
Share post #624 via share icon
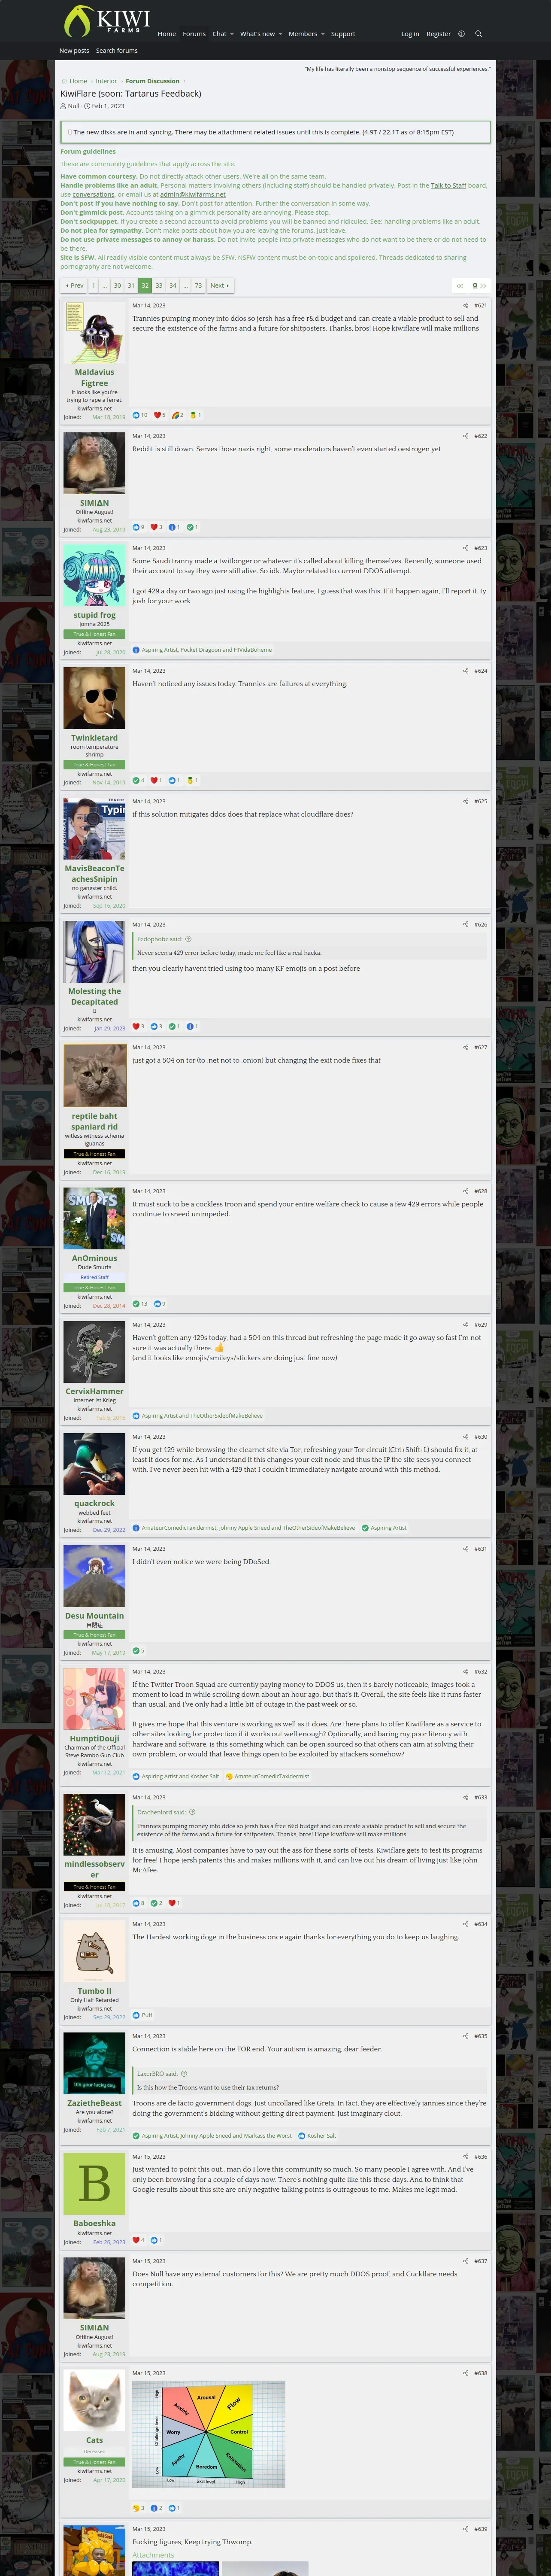pos(465,671)
